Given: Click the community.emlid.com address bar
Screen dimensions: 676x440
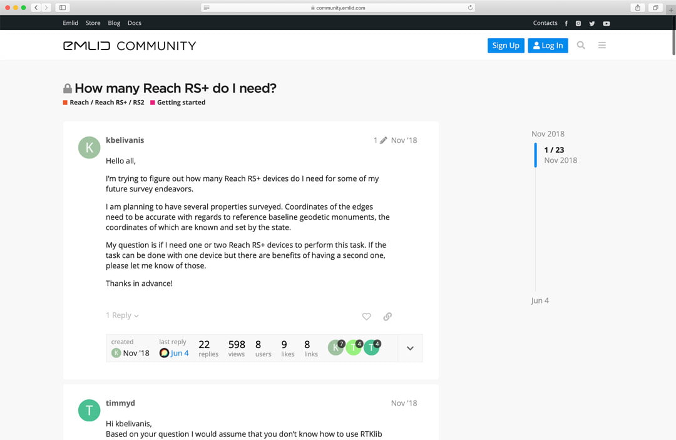Looking at the screenshot, I should [x=338, y=8].
